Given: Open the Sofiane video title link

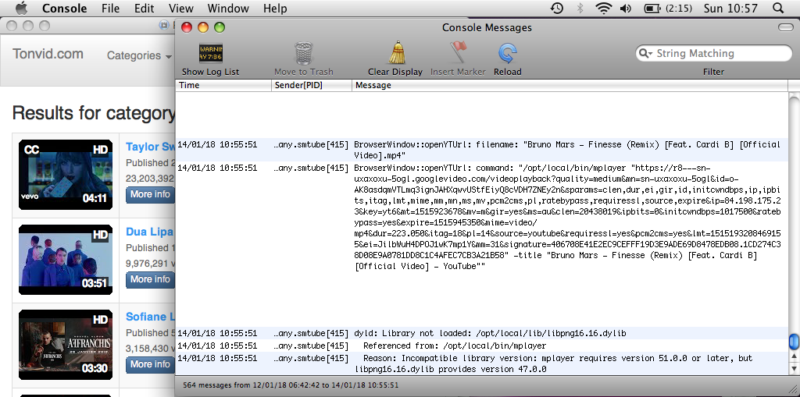Looking at the screenshot, I should 151,317.
